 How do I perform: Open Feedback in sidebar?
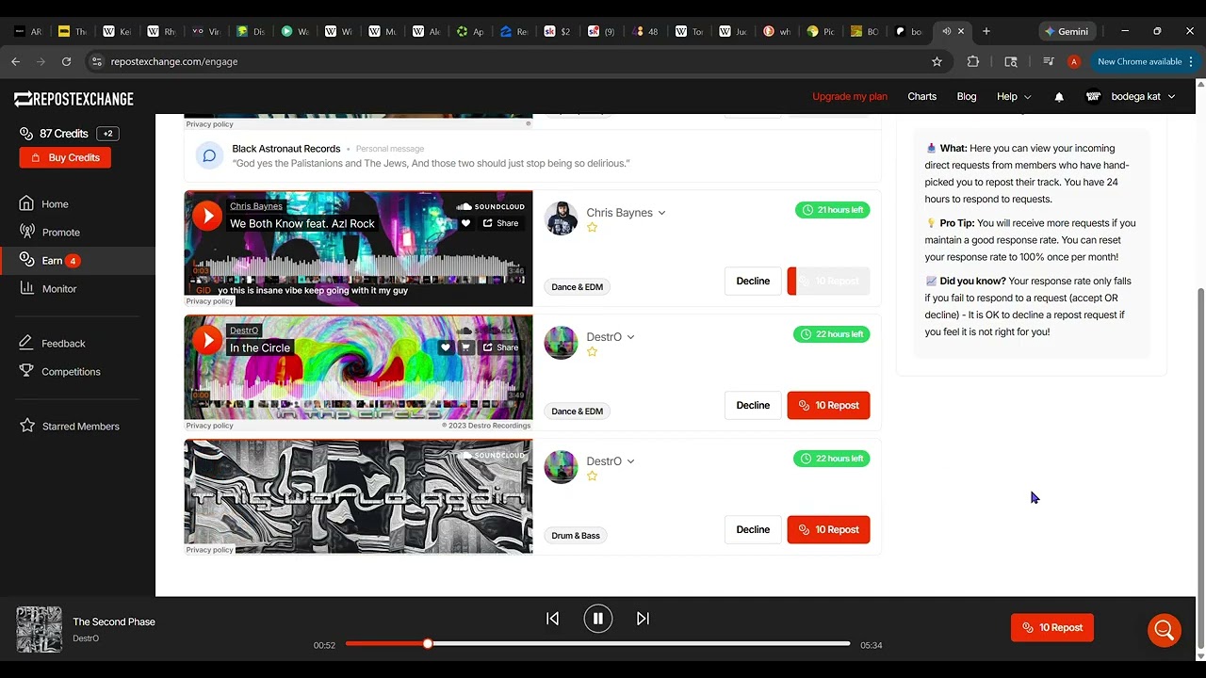pos(63,343)
